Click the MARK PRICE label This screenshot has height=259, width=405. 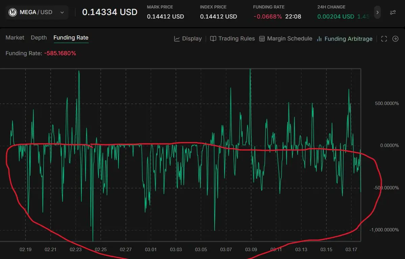pyautogui.click(x=160, y=7)
